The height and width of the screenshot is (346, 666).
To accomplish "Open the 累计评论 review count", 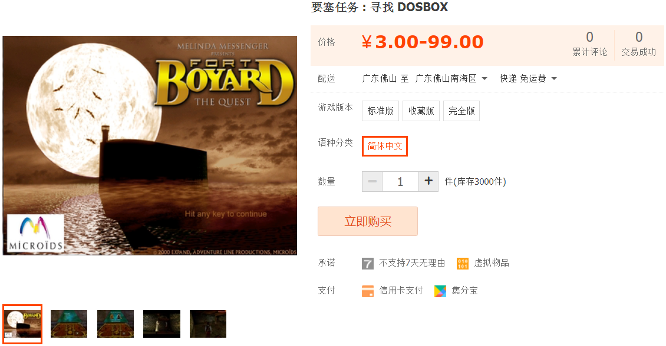I will 589,44.
